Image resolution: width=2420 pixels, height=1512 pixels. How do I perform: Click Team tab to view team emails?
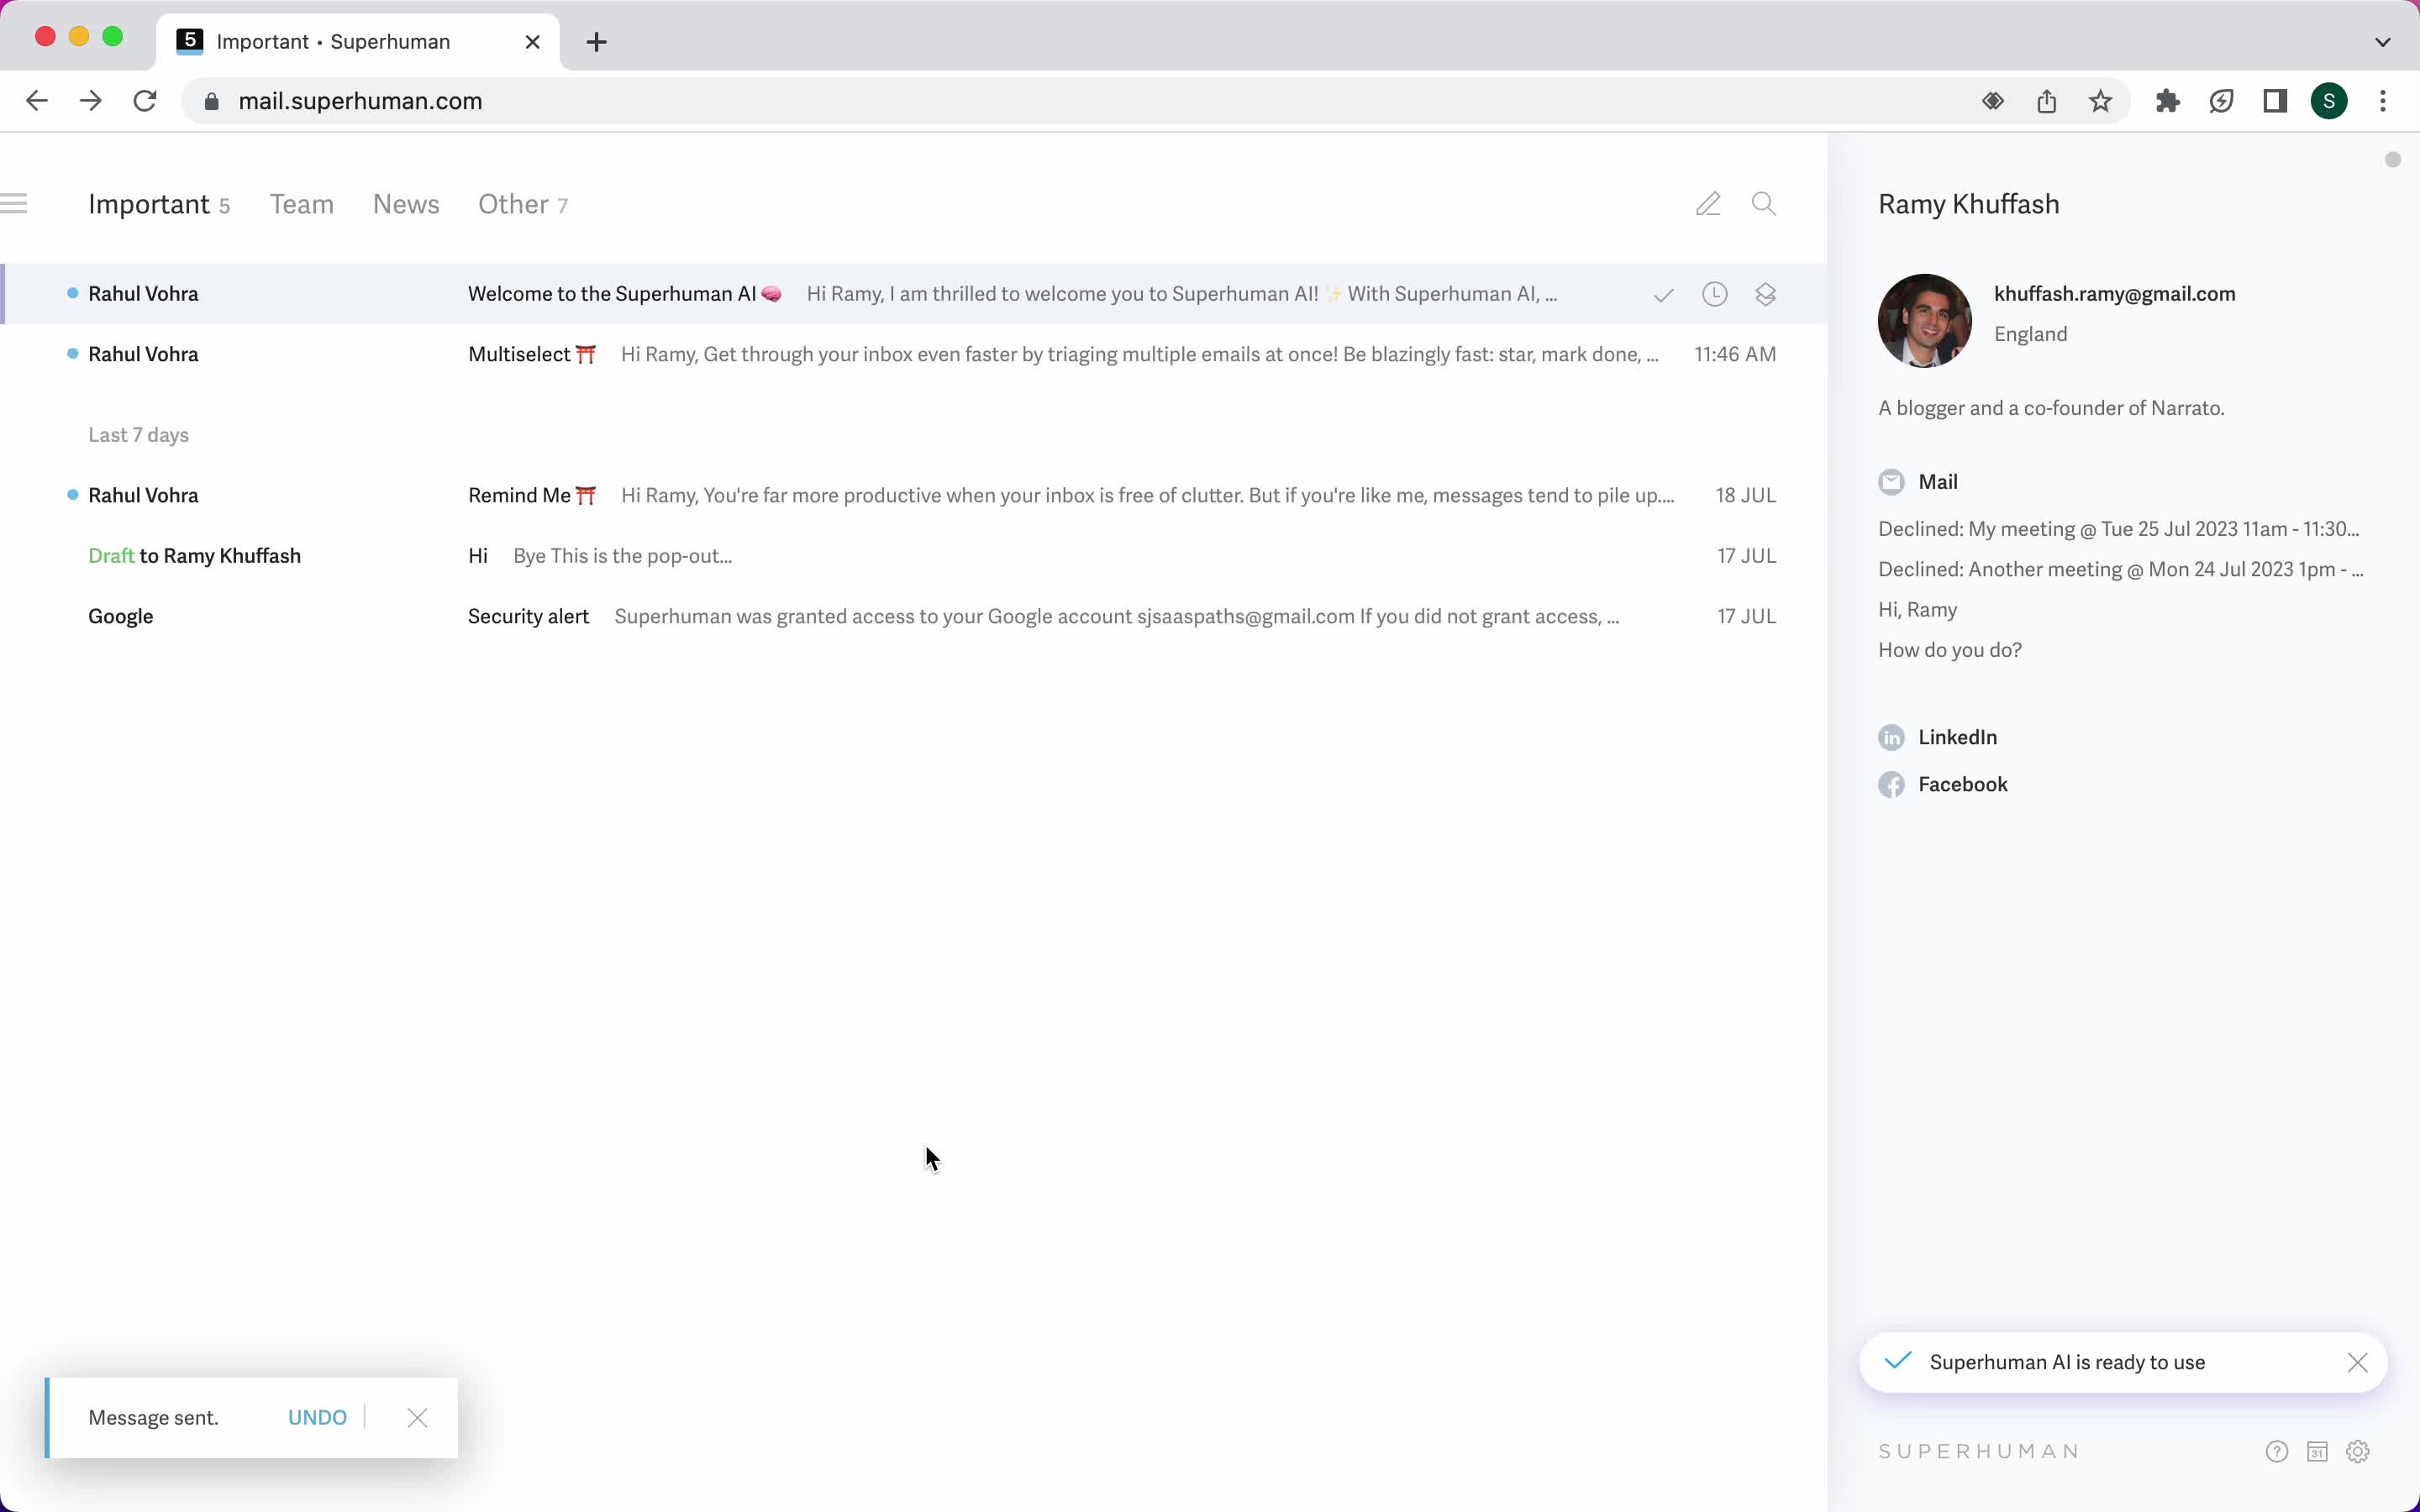(x=302, y=204)
